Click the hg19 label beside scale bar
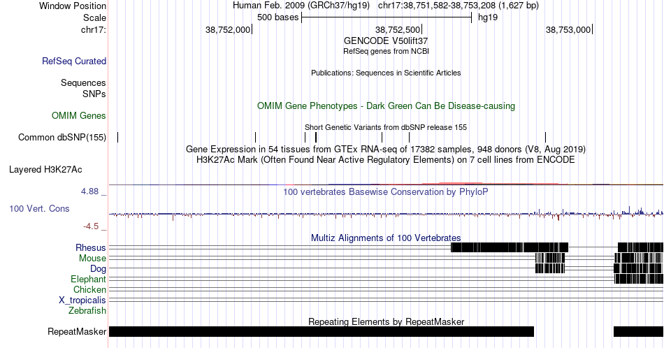 point(488,17)
